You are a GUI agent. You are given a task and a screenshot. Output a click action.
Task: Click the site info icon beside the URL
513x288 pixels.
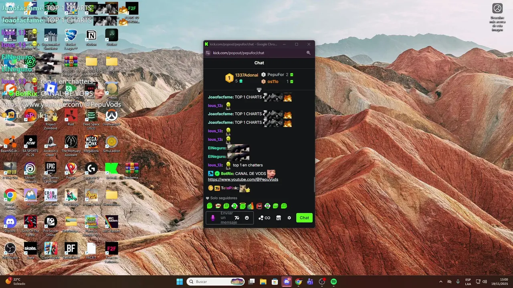(x=208, y=53)
